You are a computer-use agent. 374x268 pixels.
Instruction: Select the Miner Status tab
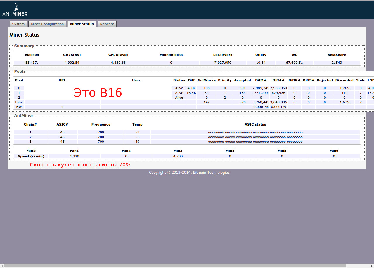(82, 24)
